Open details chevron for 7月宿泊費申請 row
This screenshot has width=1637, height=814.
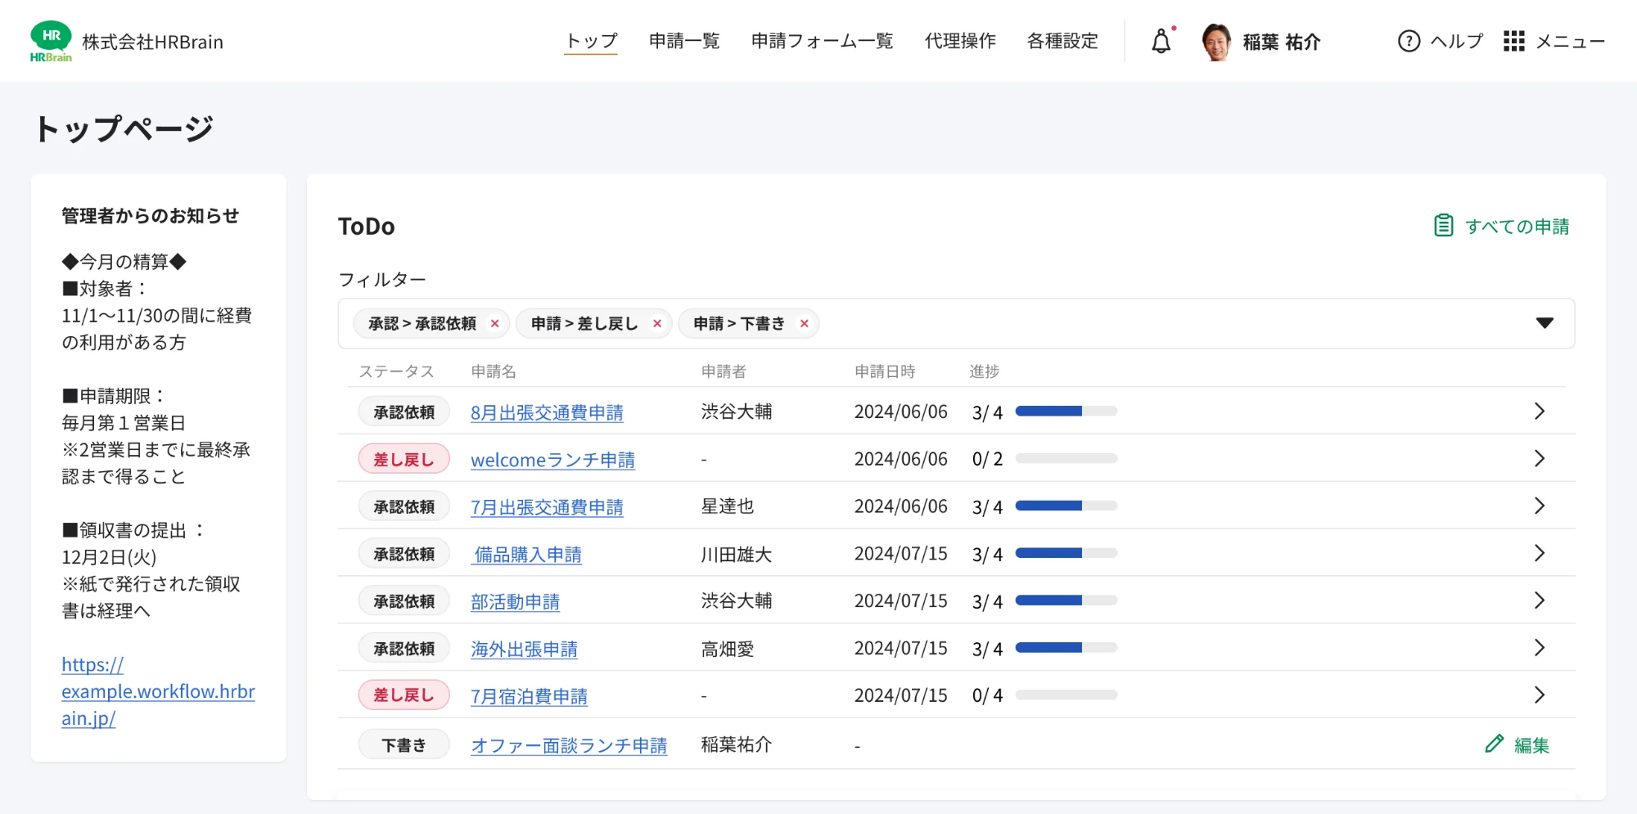click(x=1539, y=695)
